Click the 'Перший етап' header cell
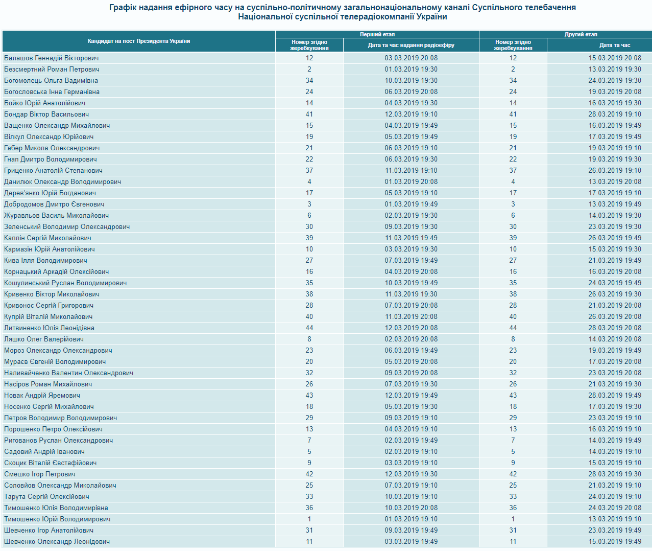The image size is (652, 551). (377, 34)
